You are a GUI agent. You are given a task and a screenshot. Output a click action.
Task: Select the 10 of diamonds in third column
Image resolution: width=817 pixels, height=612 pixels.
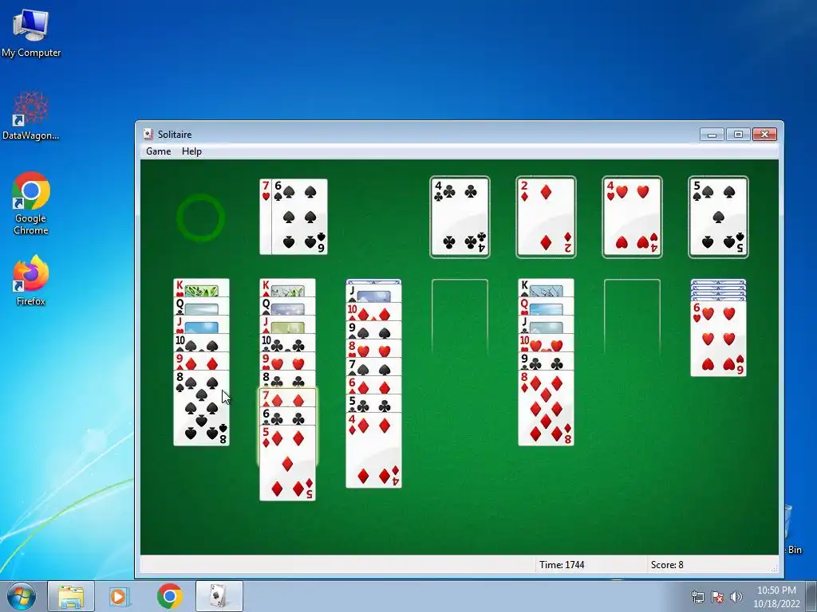[373, 312]
